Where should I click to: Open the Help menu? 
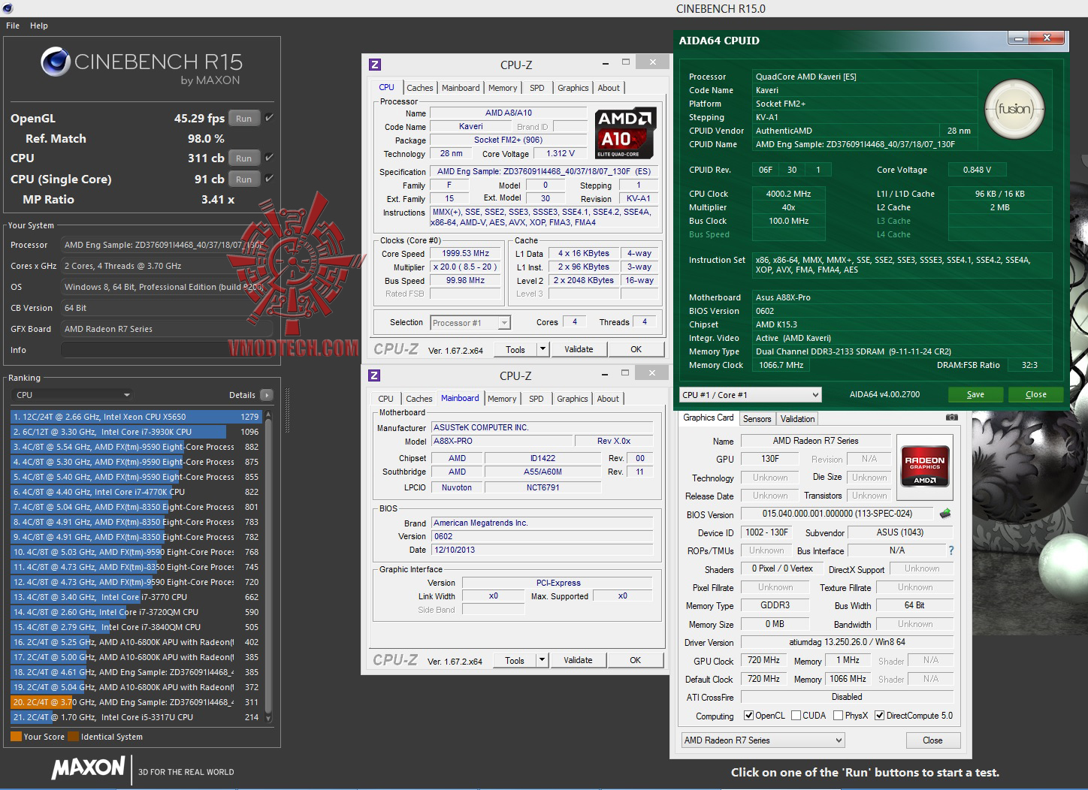(39, 26)
